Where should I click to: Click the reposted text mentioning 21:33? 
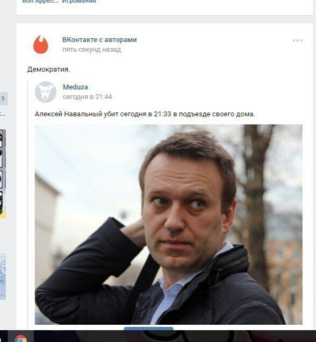pyautogui.click(x=145, y=114)
